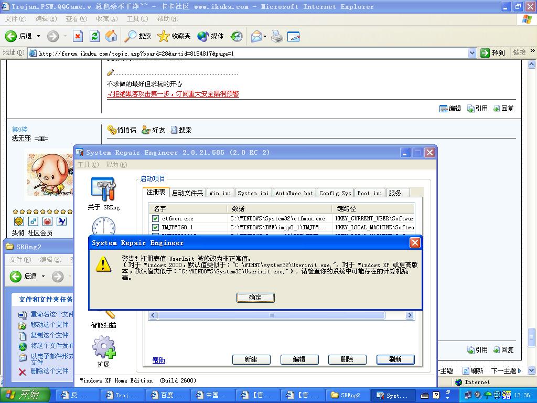
Task: Click the pig avatar thumbnail
Action: coord(50,174)
